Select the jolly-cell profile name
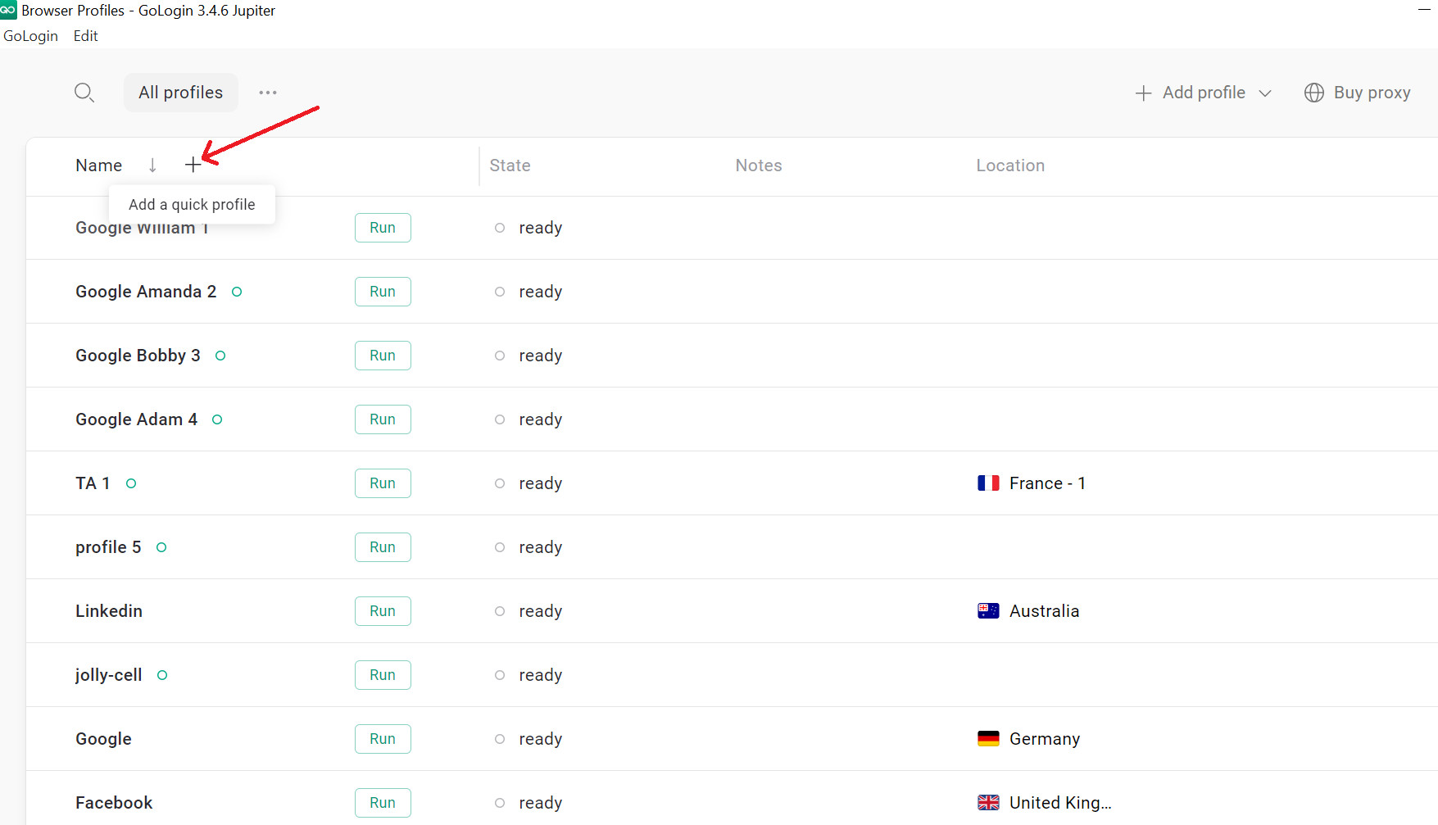The height and width of the screenshot is (825, 1438). pyautogui.click(x=108, y=675)
